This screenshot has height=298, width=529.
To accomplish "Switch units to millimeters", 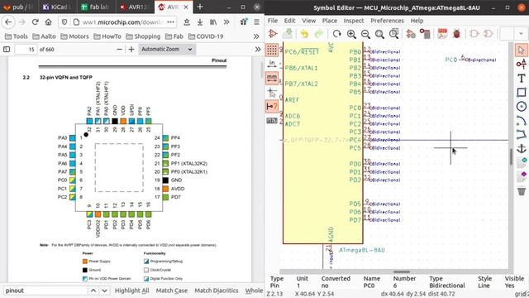I will pyautogui.click(x=272, y=78).
